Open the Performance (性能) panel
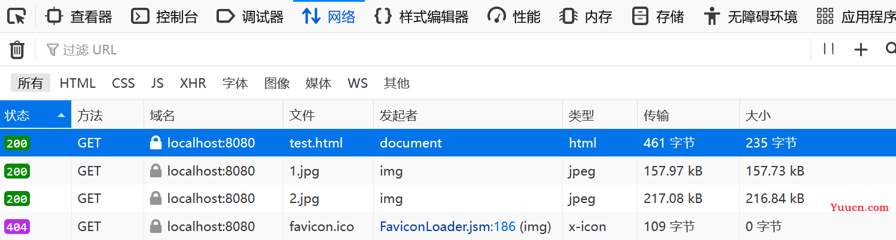This screenshot has width=896, height=240. pos(514,17)
